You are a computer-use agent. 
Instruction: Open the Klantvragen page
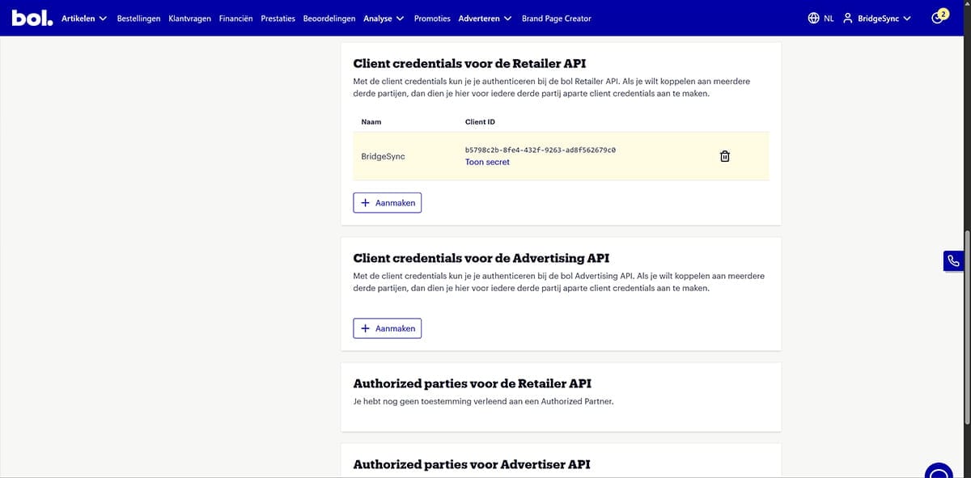[189, 17]
